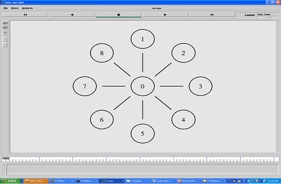Click the bottom square icon in left toolbar
This screenshot has height=184, width=281.
point(5,44)
